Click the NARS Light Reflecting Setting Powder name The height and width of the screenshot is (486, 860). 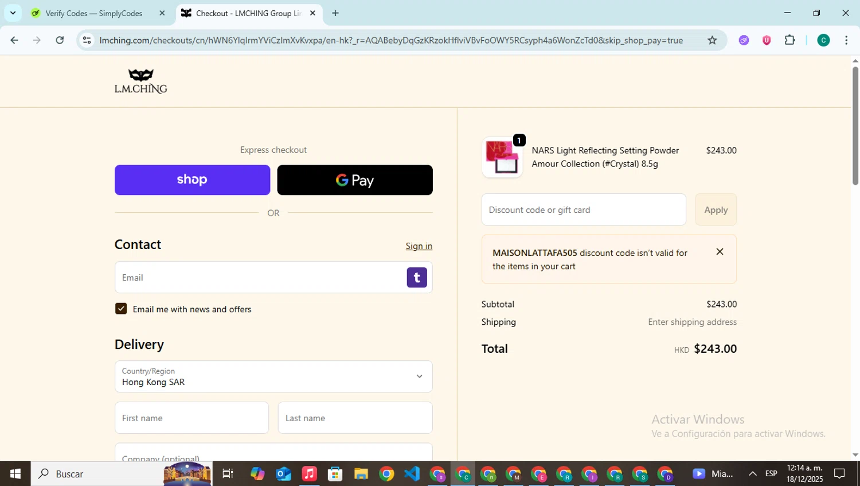tap(605, 157)
